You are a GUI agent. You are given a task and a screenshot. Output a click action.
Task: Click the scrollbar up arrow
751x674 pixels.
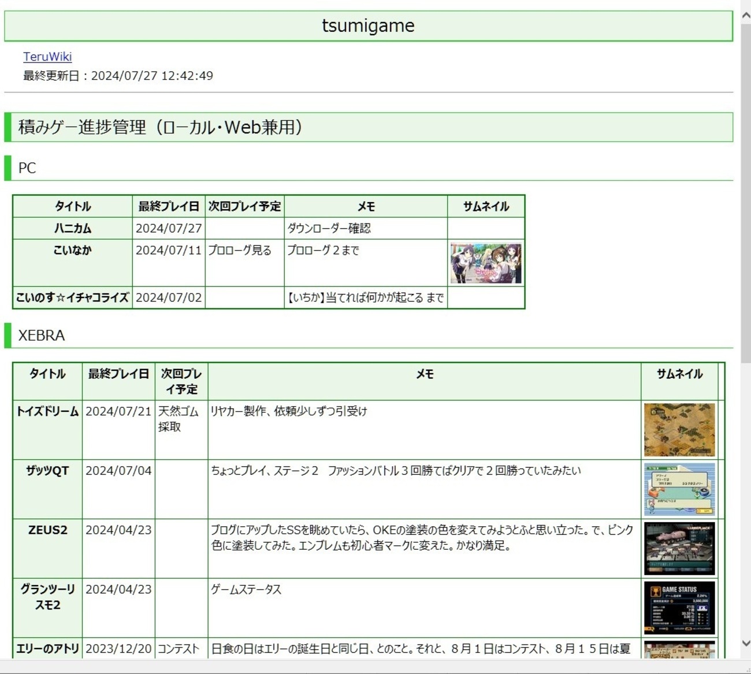coord(745,16)
